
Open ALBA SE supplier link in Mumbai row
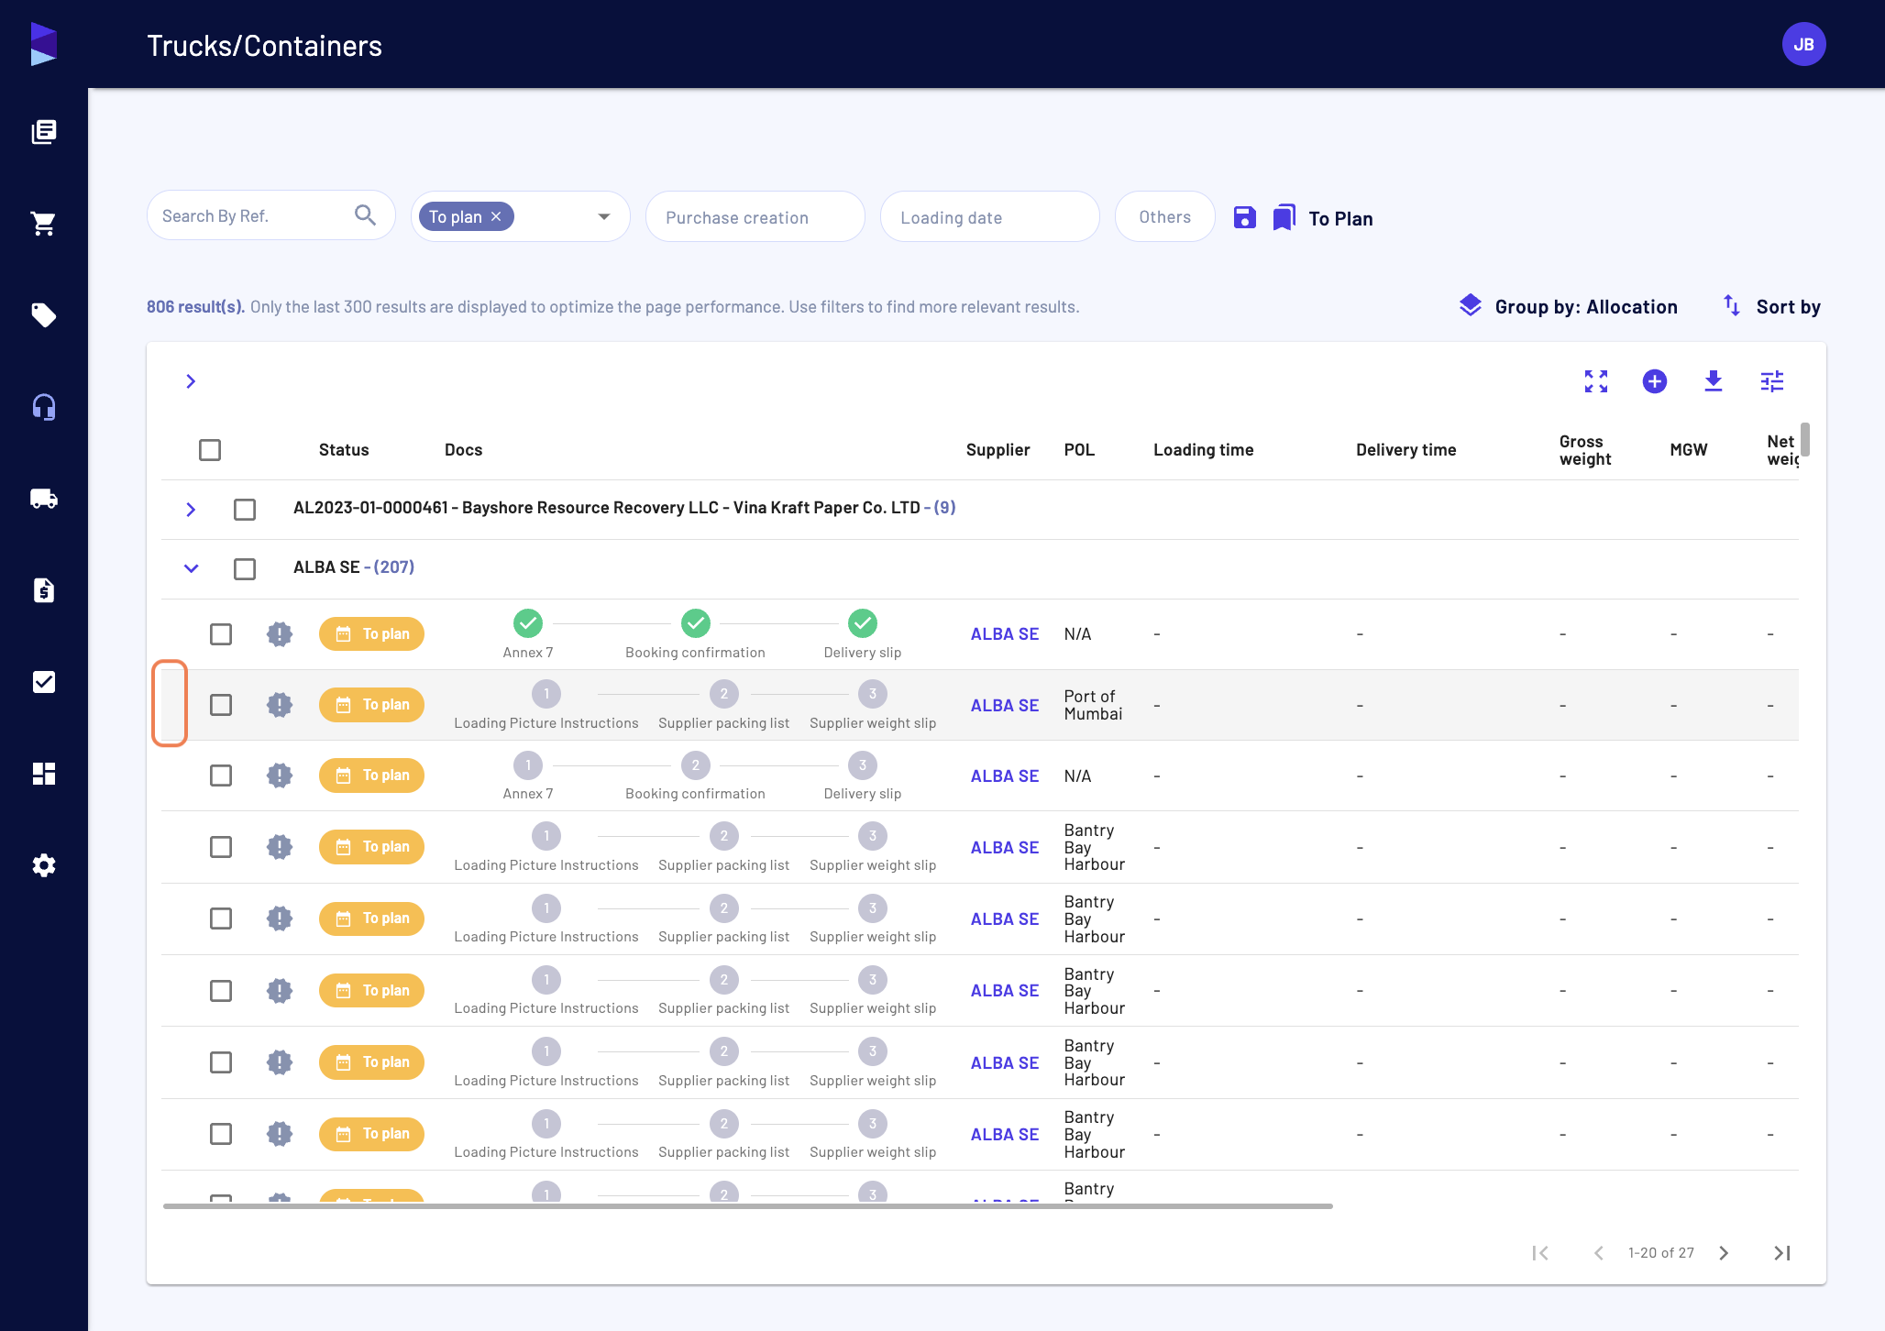click(1005, 705)
